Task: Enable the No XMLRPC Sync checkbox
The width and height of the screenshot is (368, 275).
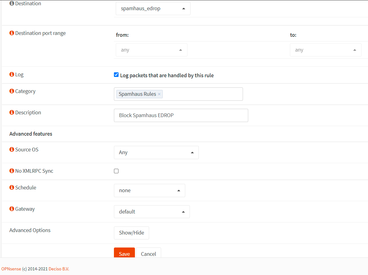Action: [116, 171]
